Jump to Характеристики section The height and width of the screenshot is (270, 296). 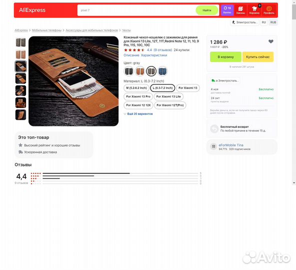click(x=154, y=55)
